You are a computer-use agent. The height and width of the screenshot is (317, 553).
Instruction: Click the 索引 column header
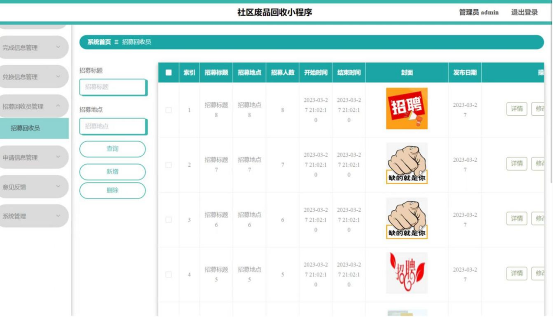click(189, 72)
